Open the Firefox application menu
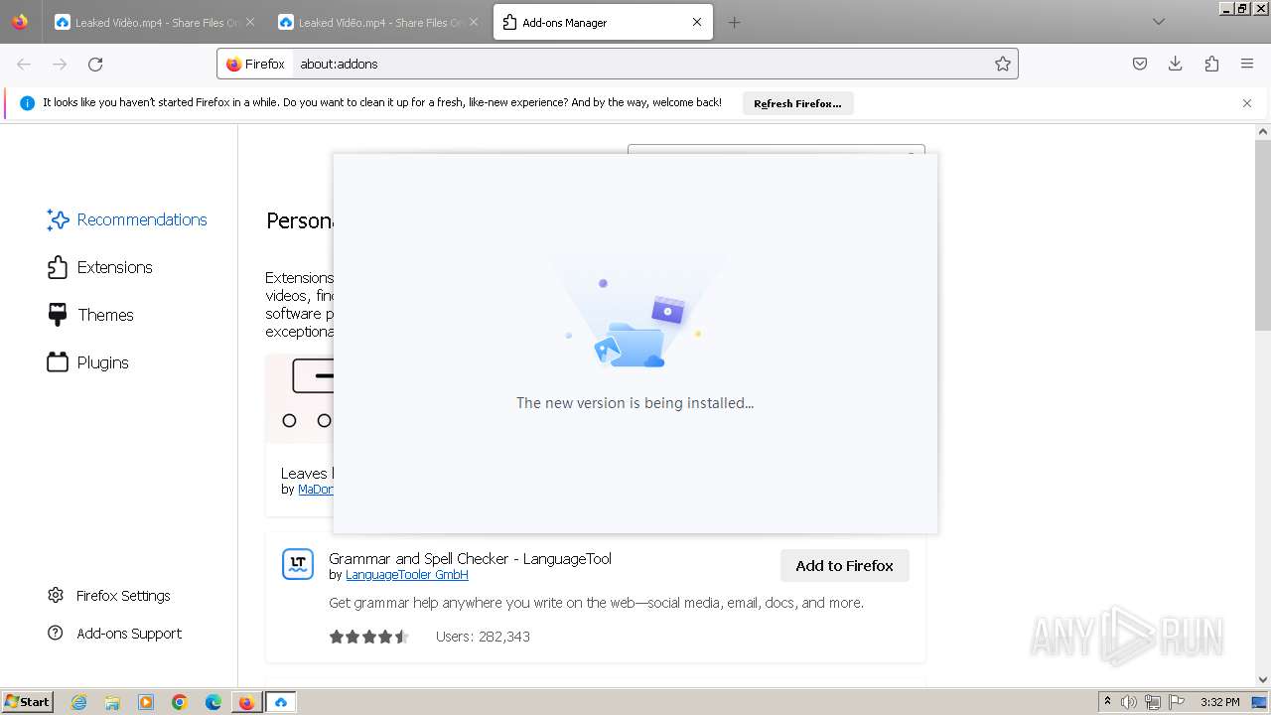Screen dimensions: 1271x715 pos(1247,64)
